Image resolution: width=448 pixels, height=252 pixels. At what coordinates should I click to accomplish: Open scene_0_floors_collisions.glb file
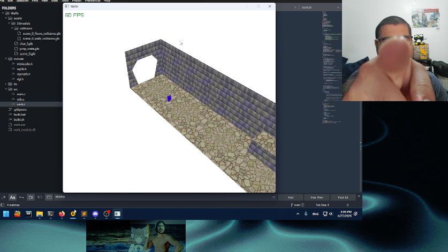pos(41,33)
